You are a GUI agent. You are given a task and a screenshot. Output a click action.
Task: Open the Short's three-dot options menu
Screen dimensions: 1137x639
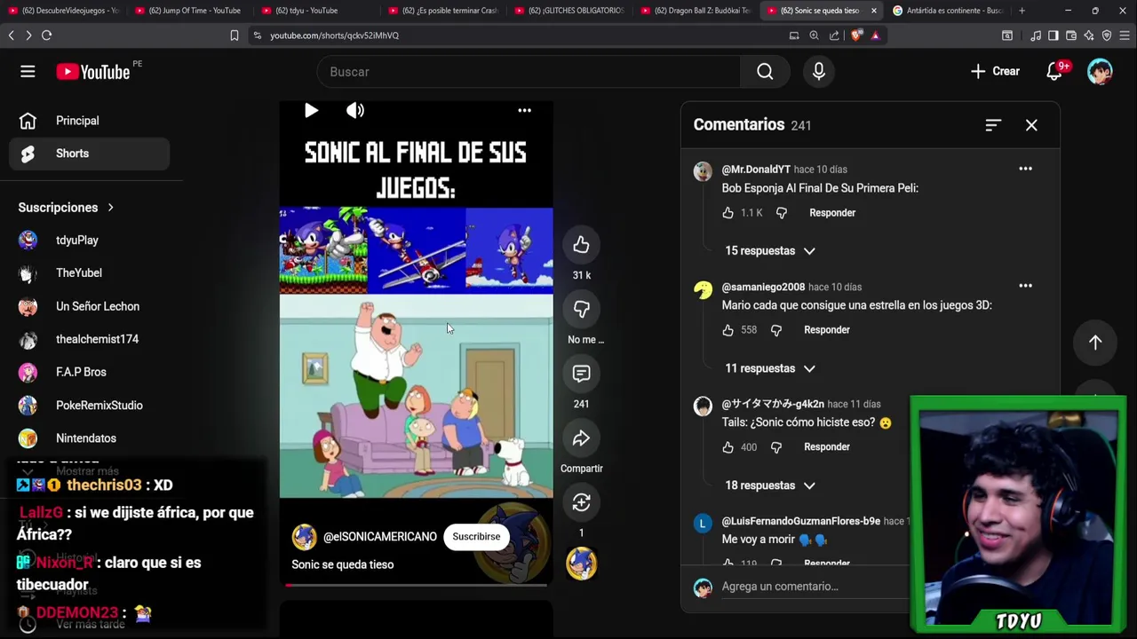[x=524, y=111]
